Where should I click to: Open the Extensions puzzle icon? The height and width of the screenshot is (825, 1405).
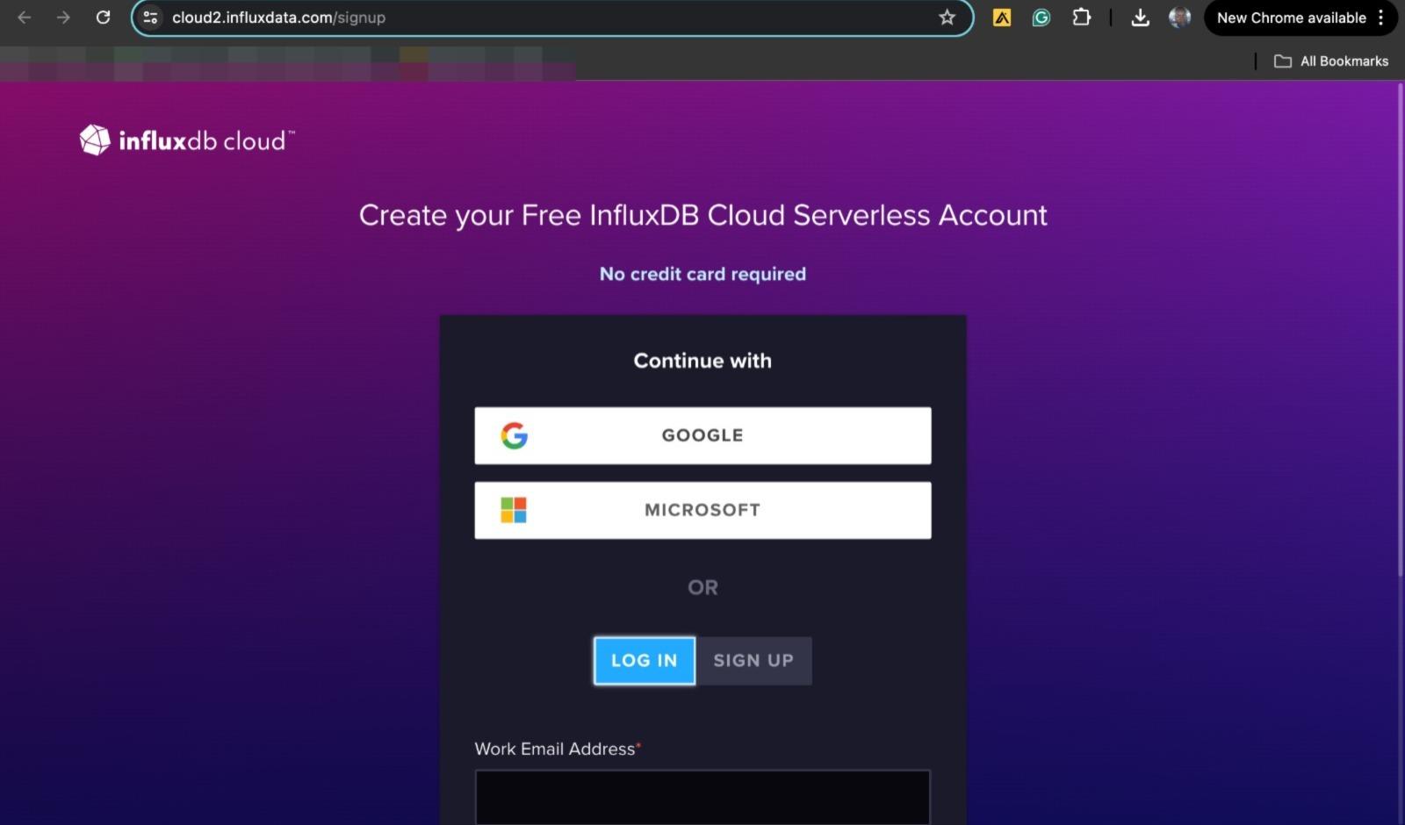click(x=1082, y=18)
